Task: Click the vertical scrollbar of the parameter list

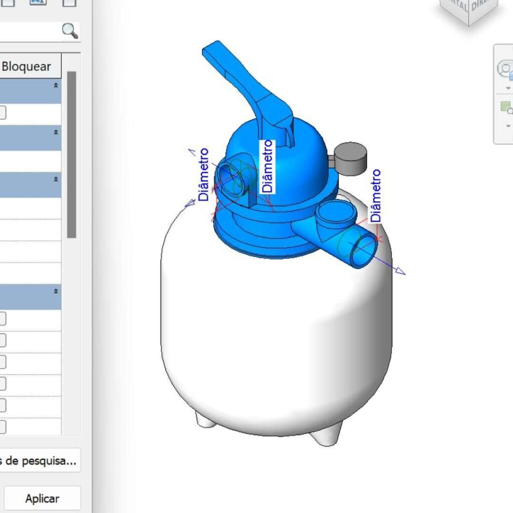Action: 72,154
